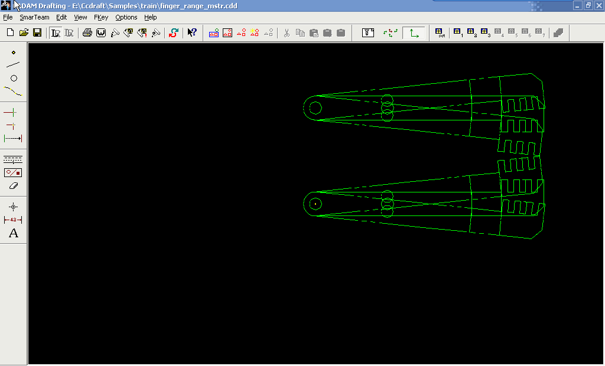Click the open folder icon
605x366 pixels.
point(24,33)
